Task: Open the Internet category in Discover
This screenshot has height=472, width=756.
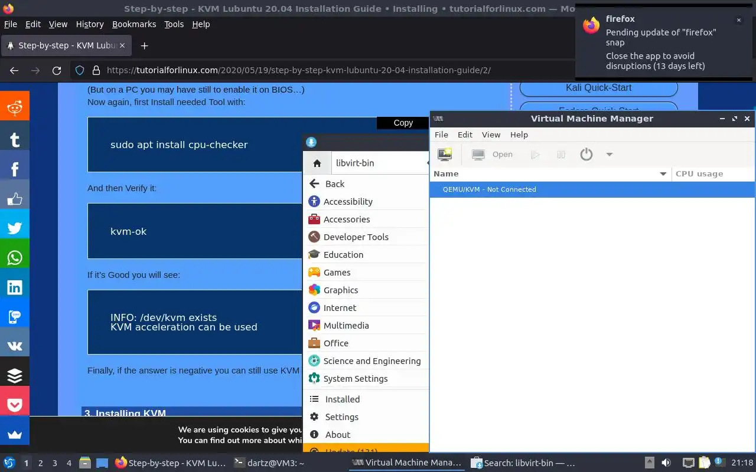Action: 366,308
